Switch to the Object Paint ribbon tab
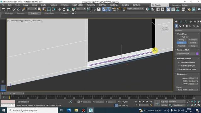The image size is (201, 113). coord(49,13)
